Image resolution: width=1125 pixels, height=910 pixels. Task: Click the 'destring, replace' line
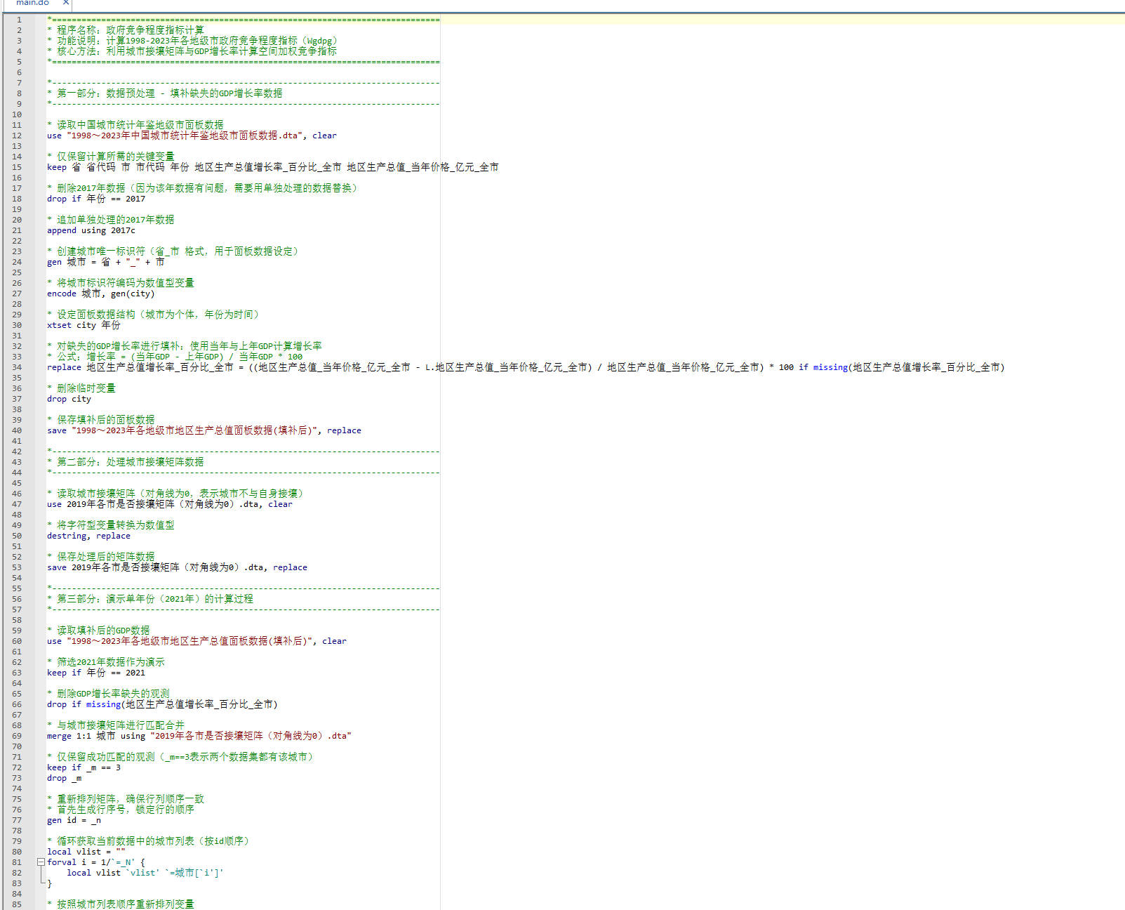(88, 536)
